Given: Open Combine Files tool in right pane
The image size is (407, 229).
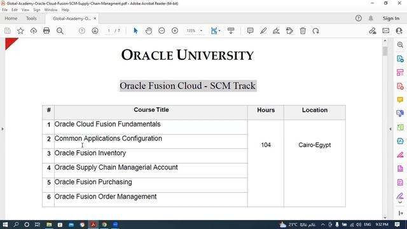Looking at the screenshot, I should click(400, 113).
